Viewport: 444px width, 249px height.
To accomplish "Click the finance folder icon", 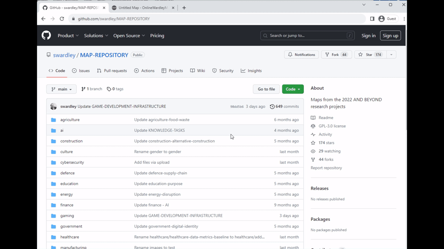I will tap(53, 205).
